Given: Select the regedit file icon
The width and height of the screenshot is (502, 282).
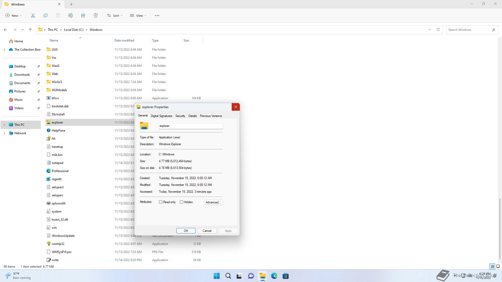Looking at the screenshot, I should (48, 179).
